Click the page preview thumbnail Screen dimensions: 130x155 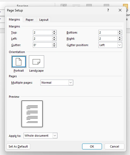[32, 114]
